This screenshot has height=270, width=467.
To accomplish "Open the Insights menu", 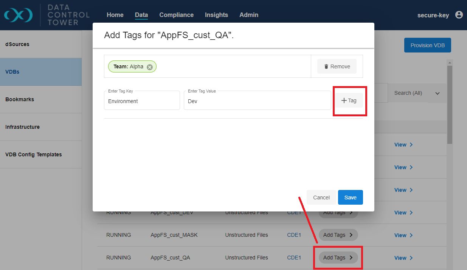I will pyautogui.click(x=216, y=15).
